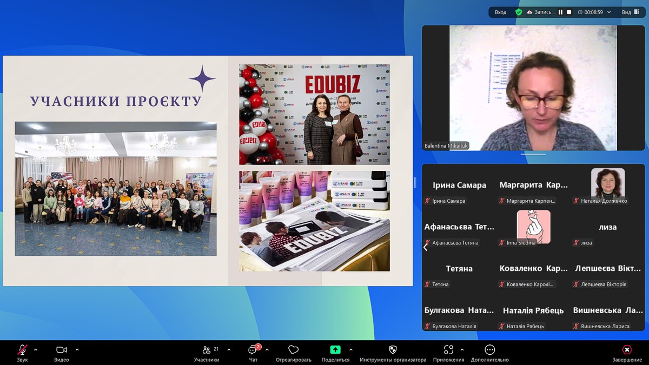Viewport: 649px width, 365px height.
Task: Click the meeting timer 00:08:59
Action: [x=590, y=12]
